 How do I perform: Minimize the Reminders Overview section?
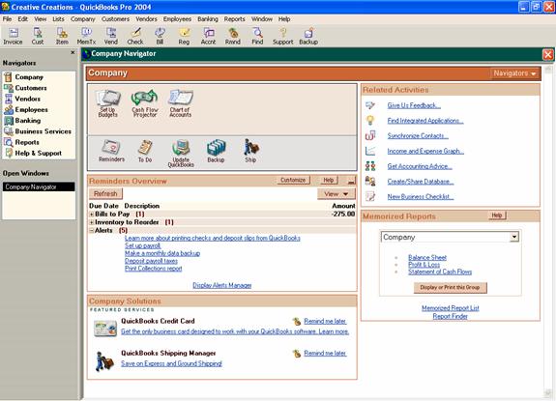point(351,181)
